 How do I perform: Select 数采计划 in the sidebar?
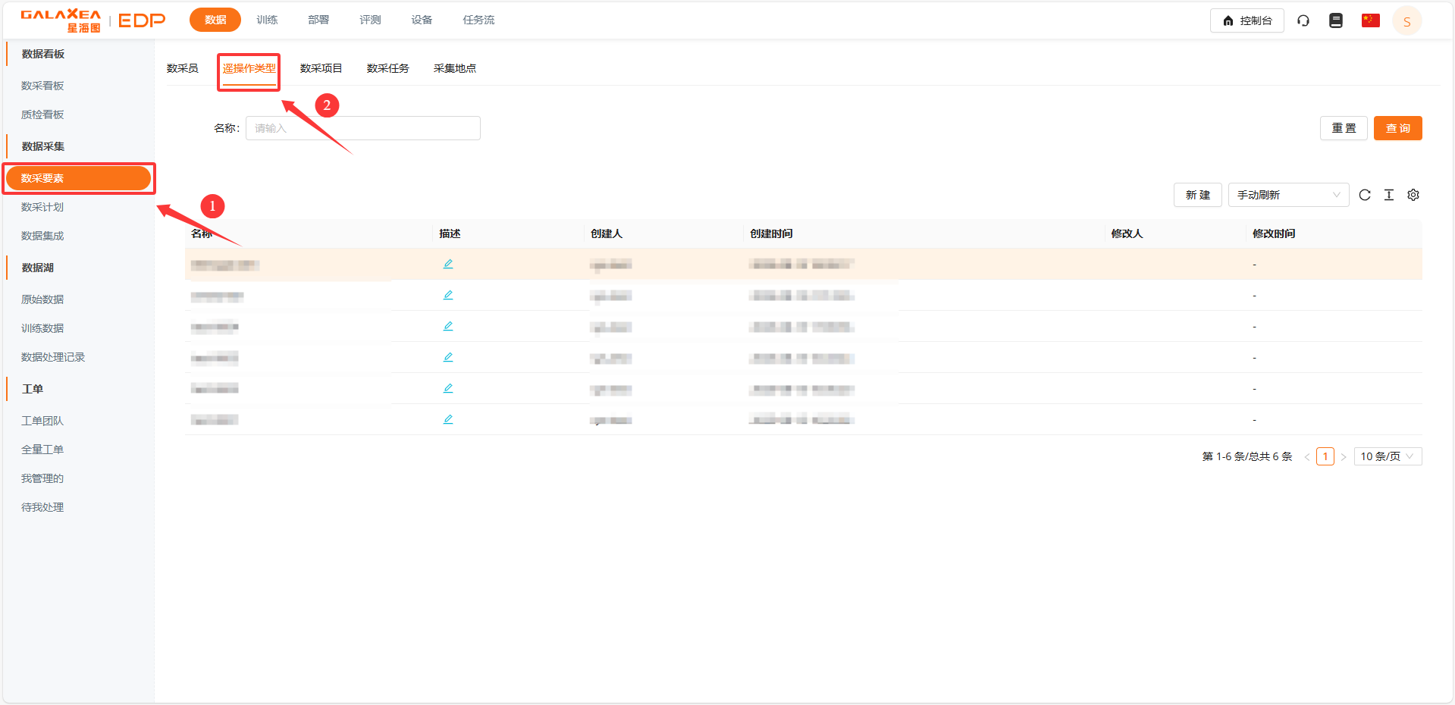point(42,207)
